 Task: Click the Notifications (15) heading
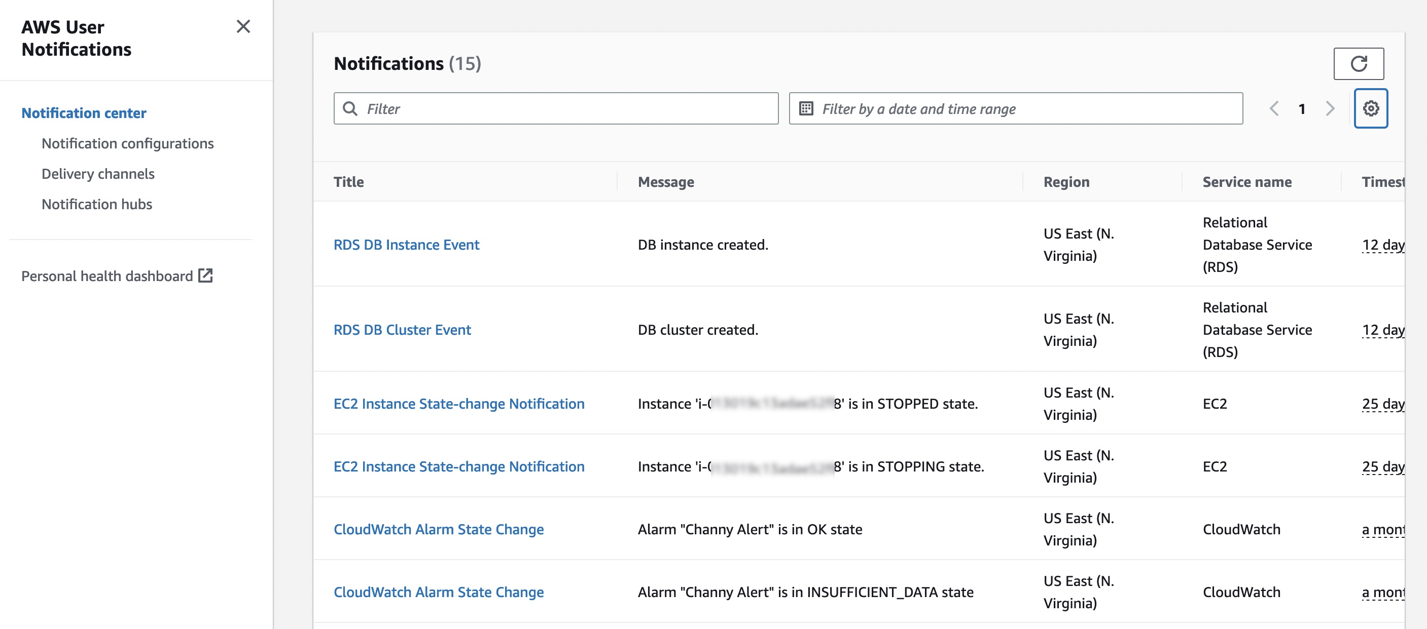point(407,64)
